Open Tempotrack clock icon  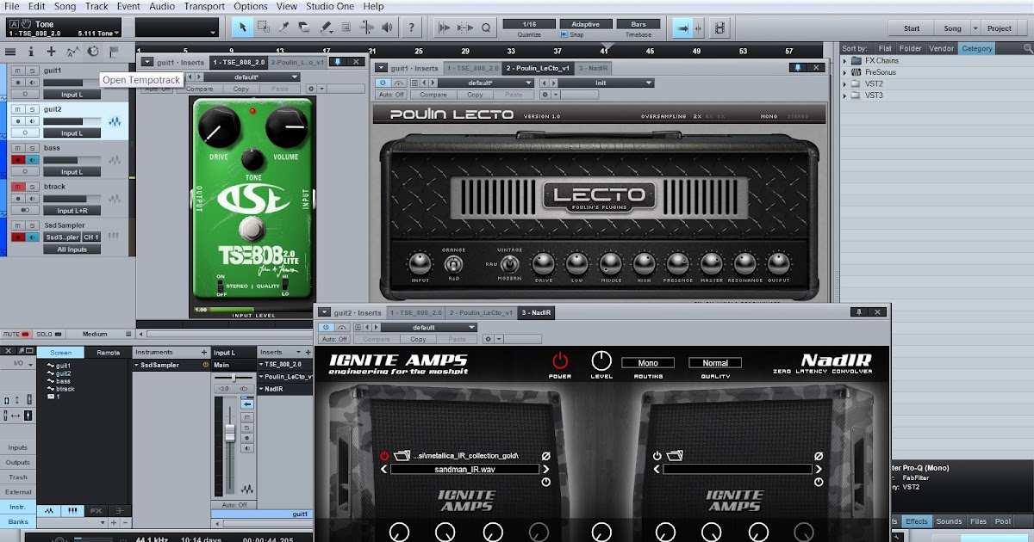point(93,52)
